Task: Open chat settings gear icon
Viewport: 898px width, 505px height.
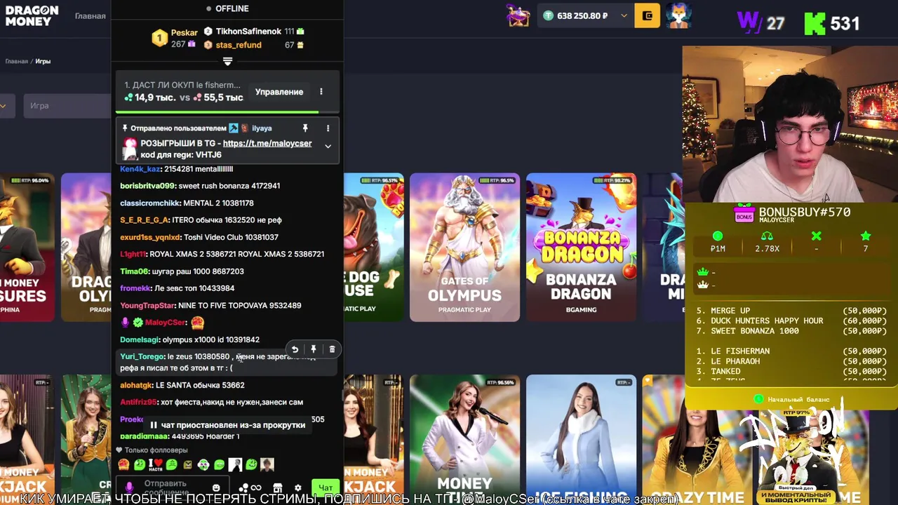Action: [298, 488]
